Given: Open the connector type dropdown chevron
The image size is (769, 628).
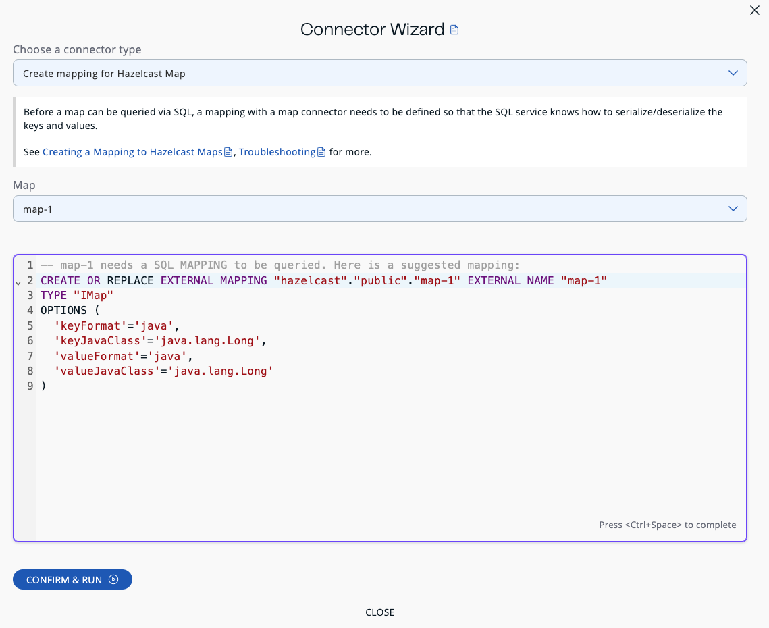Looking at the screenshot, I should 733,73.
